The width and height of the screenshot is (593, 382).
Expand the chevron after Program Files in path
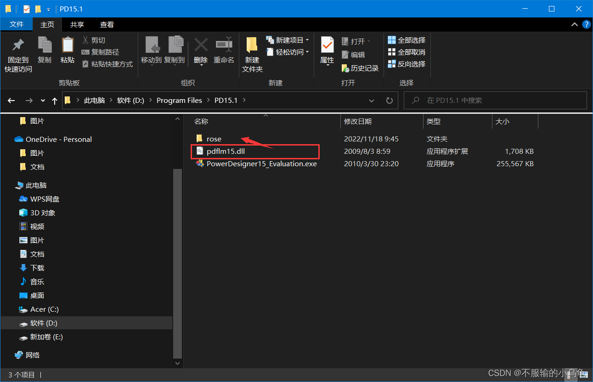coord(208,100)
